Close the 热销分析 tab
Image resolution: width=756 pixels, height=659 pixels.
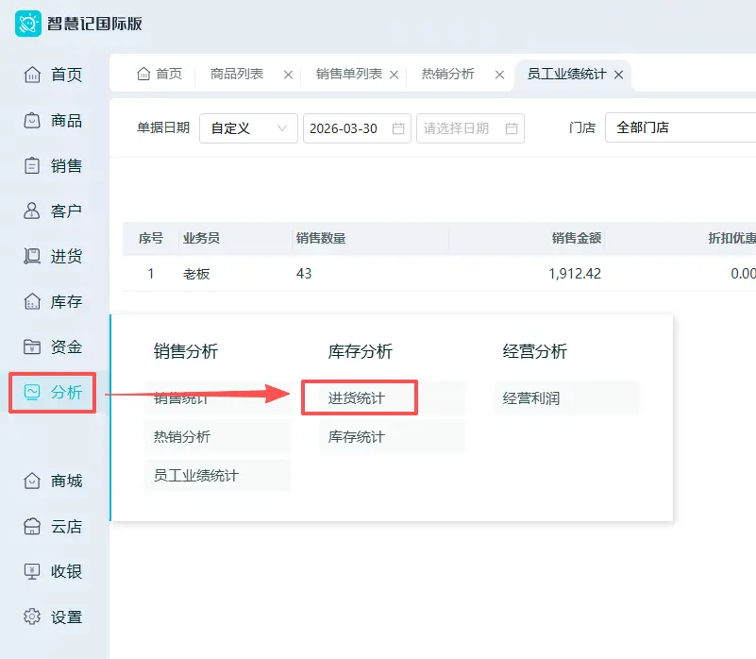click(499, 75)
